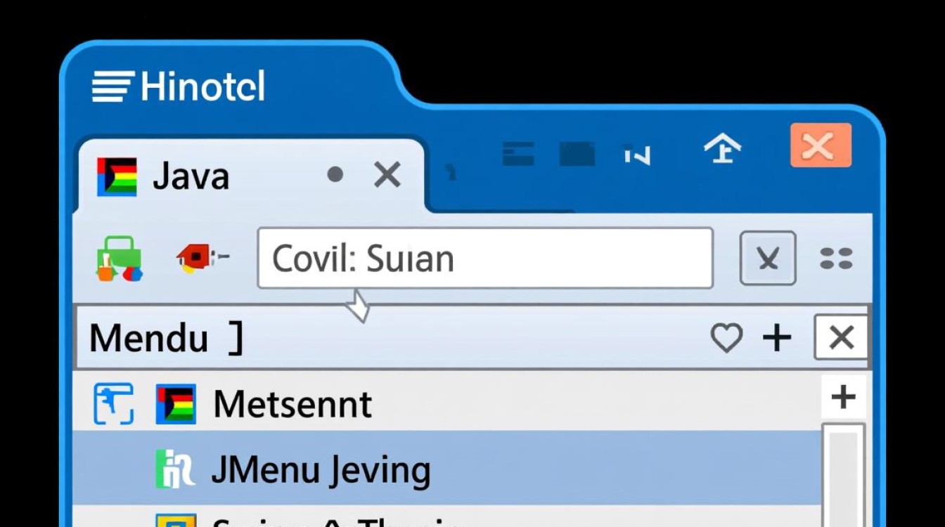Select the Metsennt tree item

(292, 405)
